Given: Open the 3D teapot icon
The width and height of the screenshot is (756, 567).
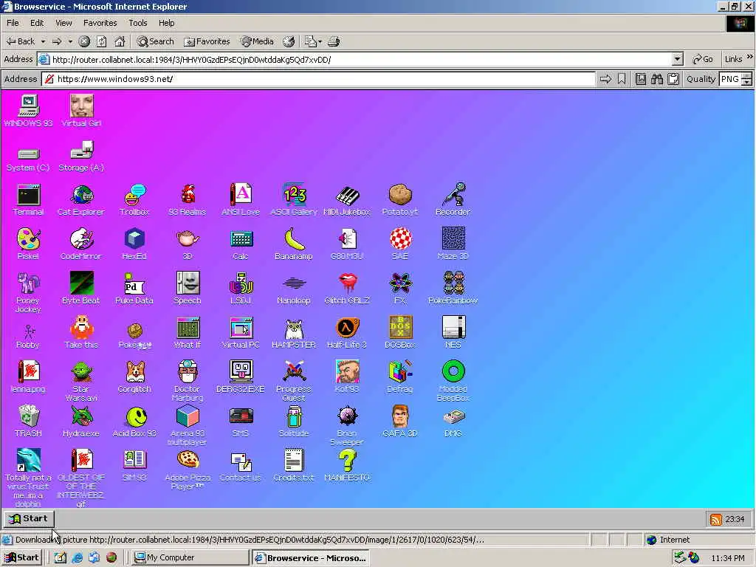Looking at the screenshot, I should 188,244.
